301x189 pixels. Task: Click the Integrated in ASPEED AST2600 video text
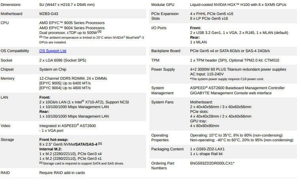tap(68, 126)
